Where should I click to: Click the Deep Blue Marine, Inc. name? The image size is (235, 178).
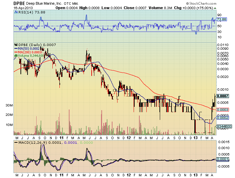pyautogui.click(x=44, y=3)
